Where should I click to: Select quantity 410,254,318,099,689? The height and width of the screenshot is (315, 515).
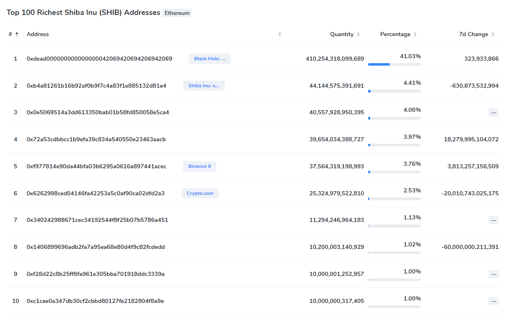pos(335,59)
